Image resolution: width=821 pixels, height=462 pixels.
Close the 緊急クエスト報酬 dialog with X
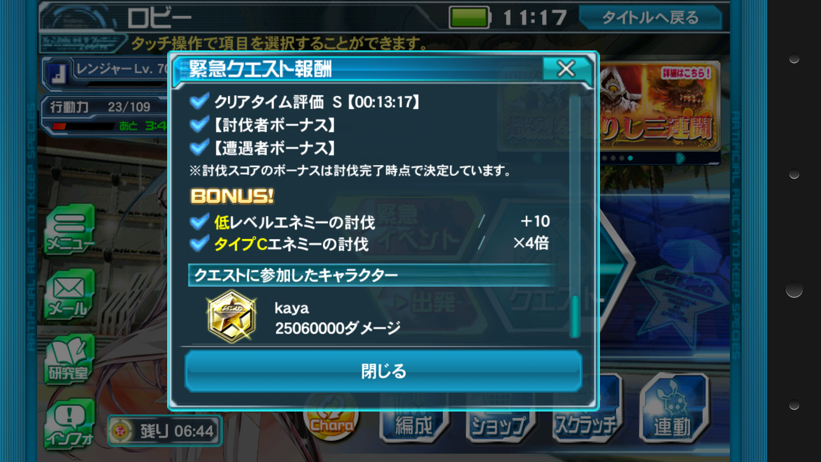coord(566,68)
